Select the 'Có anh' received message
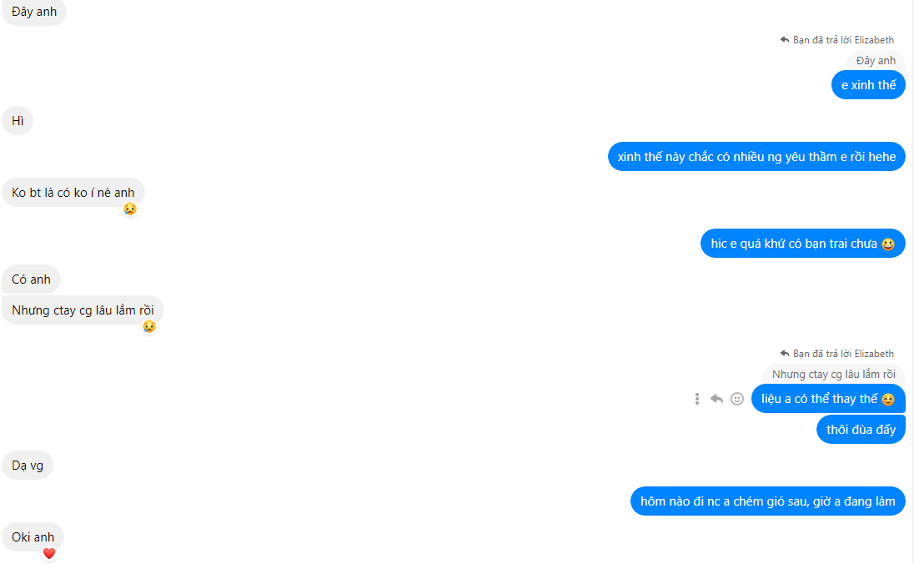This screenshot has width=914, height=564. pos(32,279)
